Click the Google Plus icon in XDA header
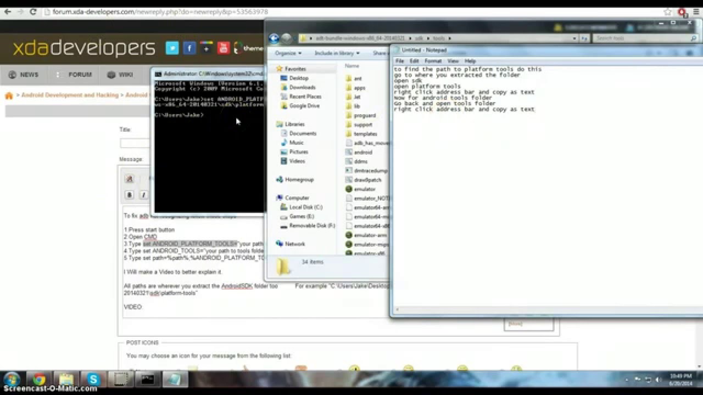 (207, 48)
